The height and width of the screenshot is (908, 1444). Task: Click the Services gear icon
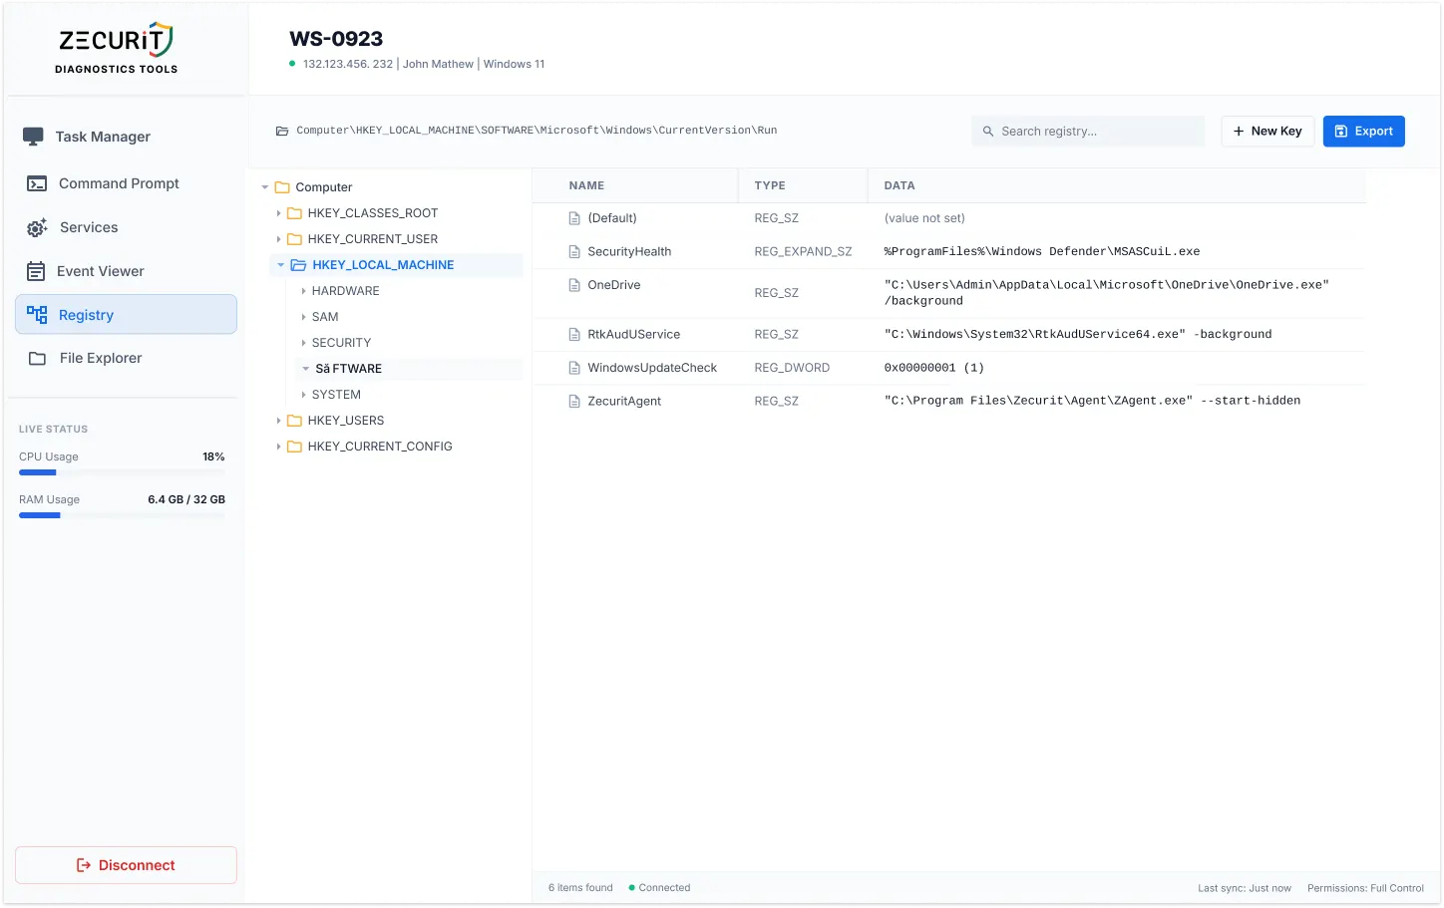click(x=36, y=227)
